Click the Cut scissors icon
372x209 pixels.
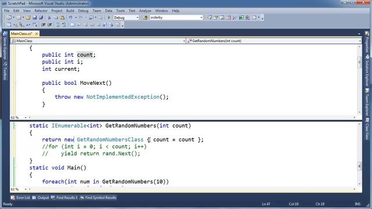click(49, 17)
